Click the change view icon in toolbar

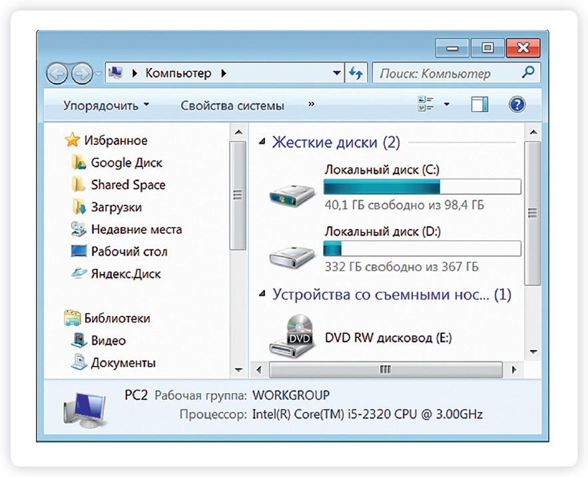pyautogui.click(x=425, y=104)
